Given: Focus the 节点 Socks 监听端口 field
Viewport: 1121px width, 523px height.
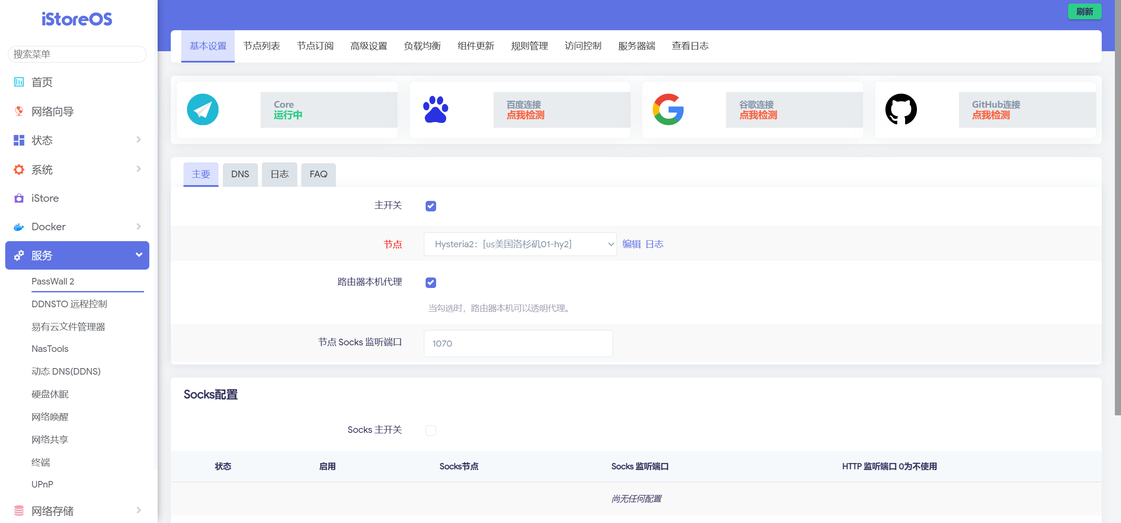Looking at the screenshot, I should click(x=518, y=344).
